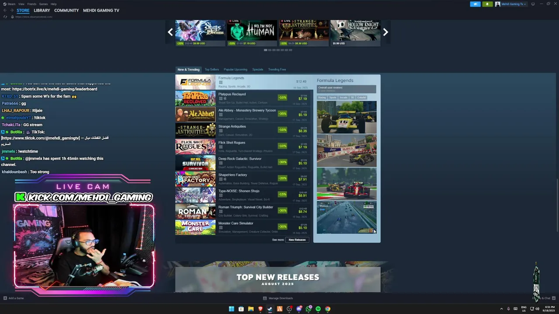
Task: Click the lock icon beside the store URL
Action: [x=12, y=17]
